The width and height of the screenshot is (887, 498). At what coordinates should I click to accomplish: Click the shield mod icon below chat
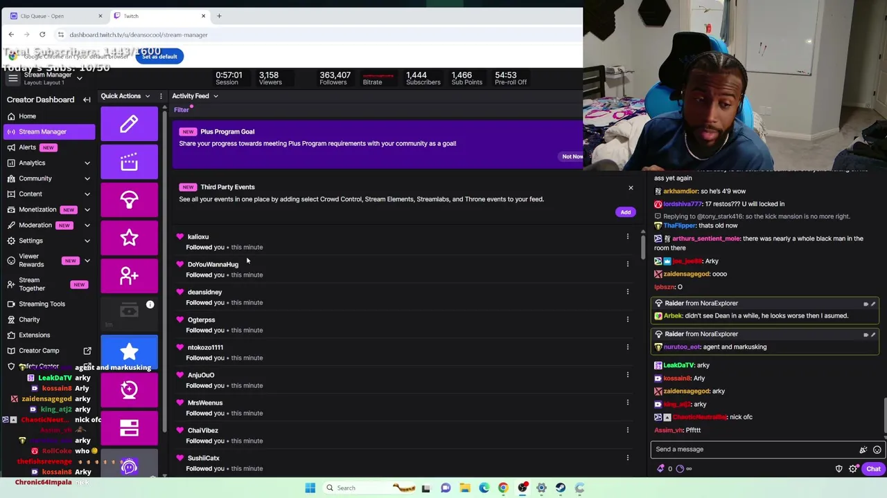coord(838,469)
